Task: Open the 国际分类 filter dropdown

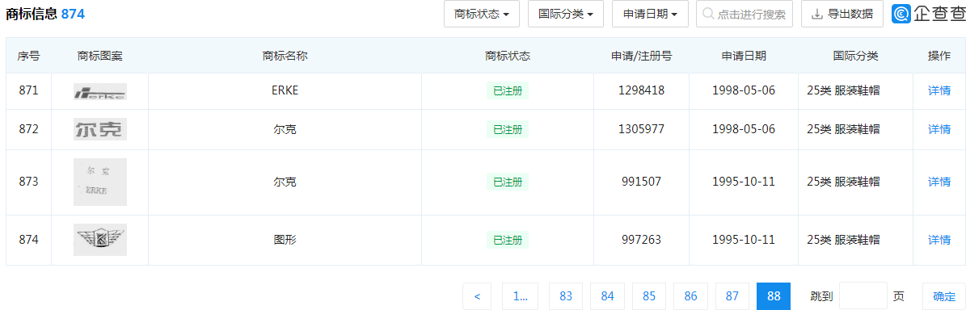Action: tap(566, 15)
